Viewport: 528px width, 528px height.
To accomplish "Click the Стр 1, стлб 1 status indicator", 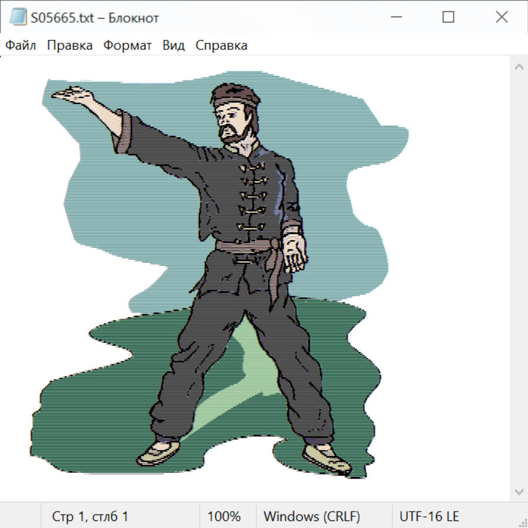I will 90,517.
